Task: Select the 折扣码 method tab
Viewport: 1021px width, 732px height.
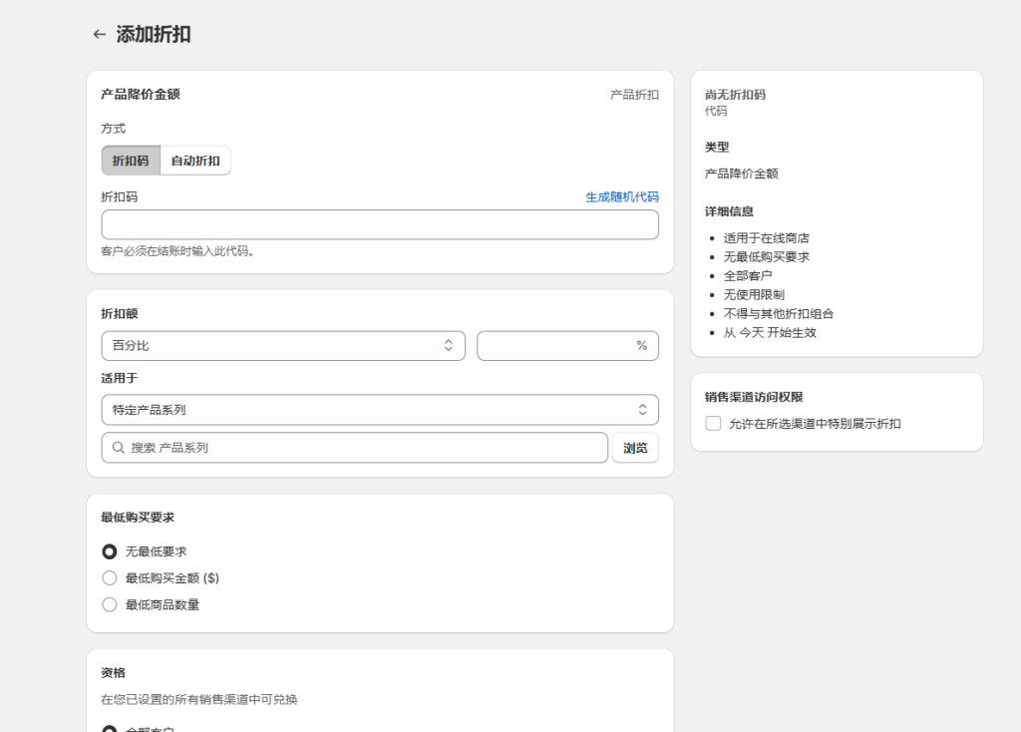Action: pyautogui.click(x=131, y=160)
